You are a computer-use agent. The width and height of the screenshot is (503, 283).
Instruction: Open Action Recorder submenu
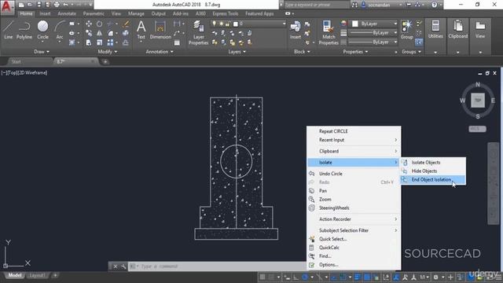[x=354, y=219]
